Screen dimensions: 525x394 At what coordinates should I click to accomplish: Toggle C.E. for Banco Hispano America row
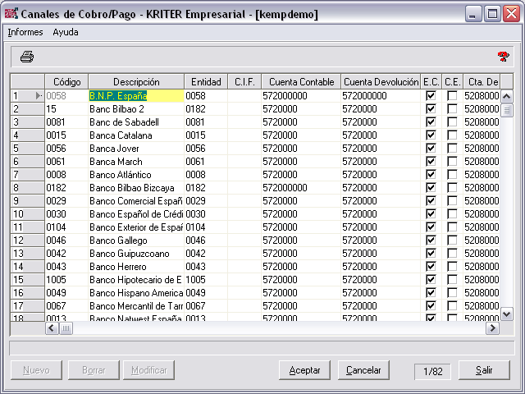452,293
